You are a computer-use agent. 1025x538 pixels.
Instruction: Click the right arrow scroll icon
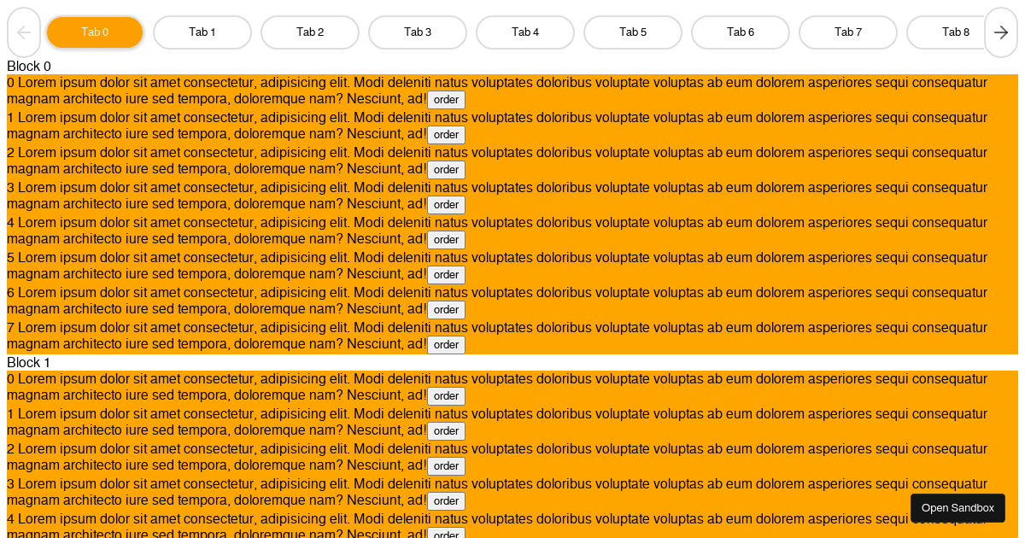point(1001,32)
